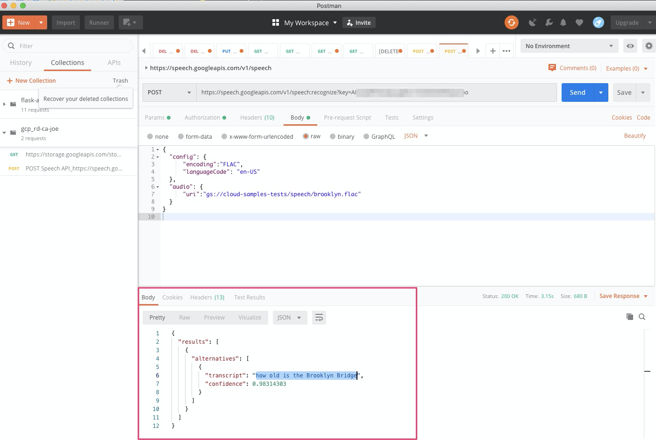Open the My Workspace dropdown

335,22
